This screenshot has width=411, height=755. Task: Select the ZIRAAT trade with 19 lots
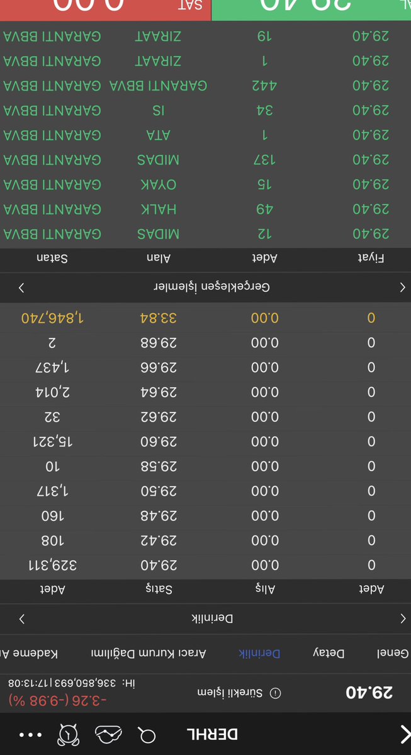[x=205, y=36]
